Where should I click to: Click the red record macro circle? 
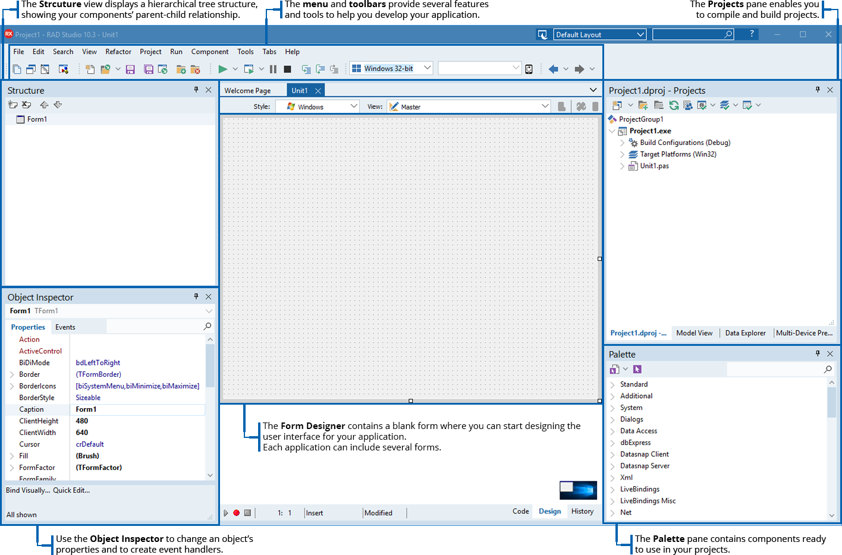[x=236, y=513]
